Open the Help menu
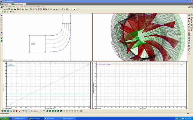 [43, 7]
